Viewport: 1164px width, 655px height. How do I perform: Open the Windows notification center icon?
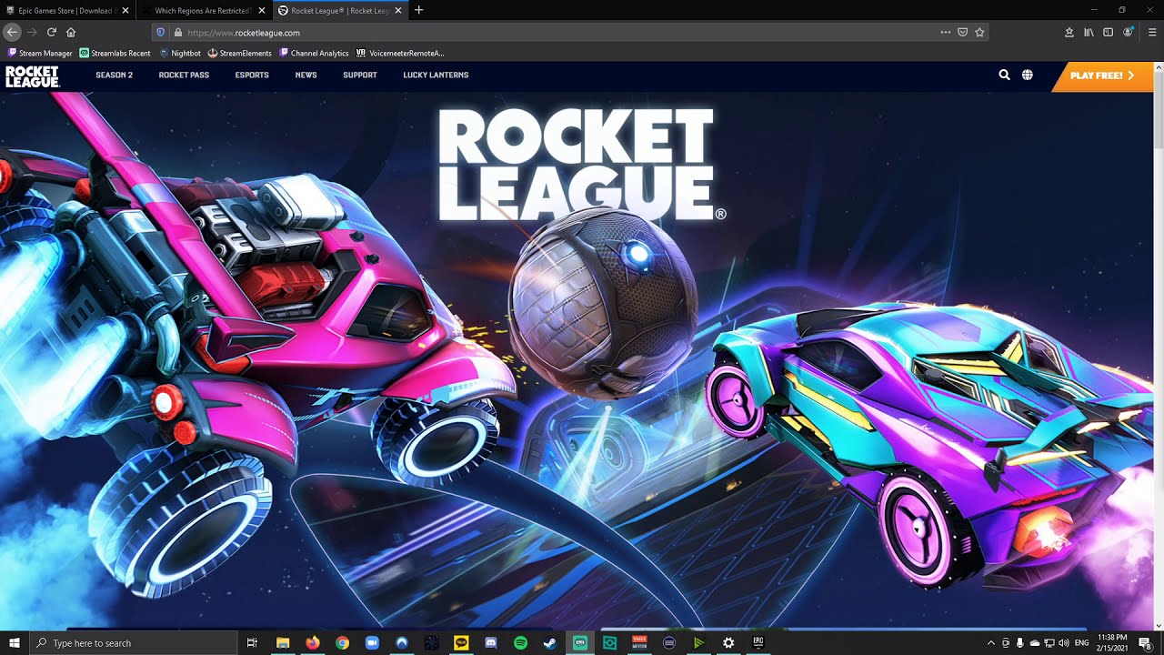pos(1145,643)
